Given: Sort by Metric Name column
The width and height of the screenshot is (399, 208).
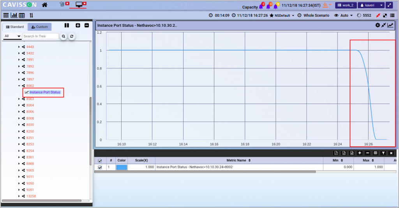Looking at the screenshot, I should 238,160.
